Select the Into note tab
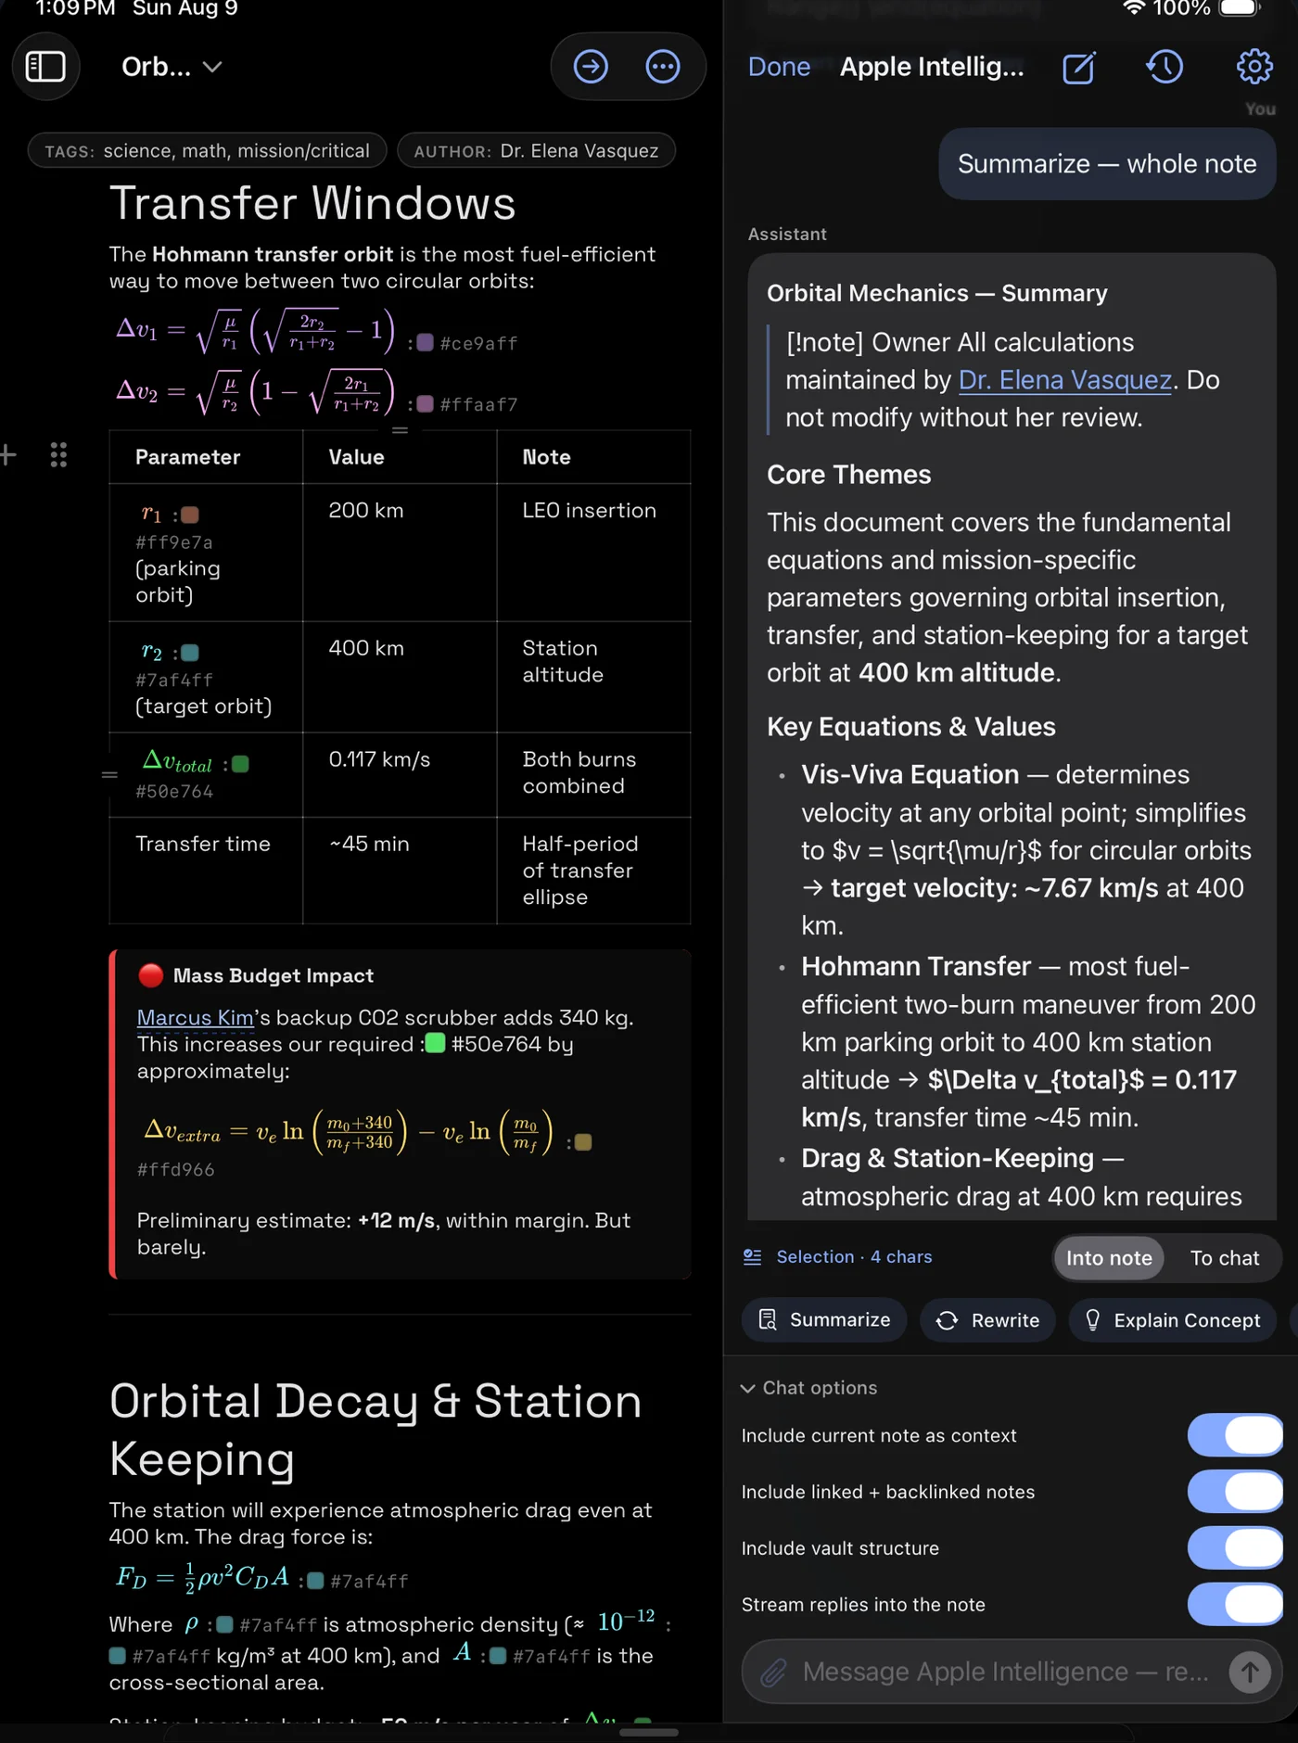Image resolution: width=1298 pixels, height=1743 pixels. point(1109,1258)
